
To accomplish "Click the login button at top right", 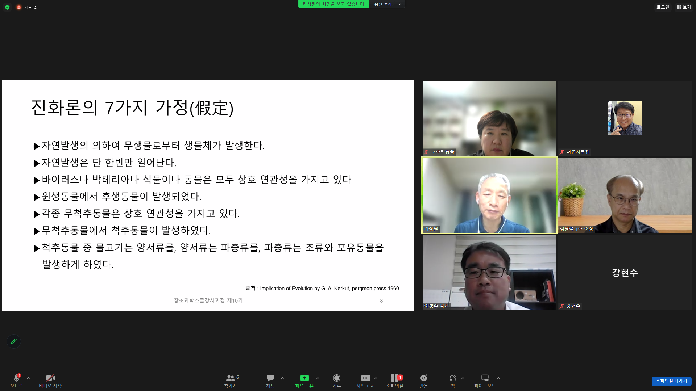I will pyautogui.click(x=663, y=7).
